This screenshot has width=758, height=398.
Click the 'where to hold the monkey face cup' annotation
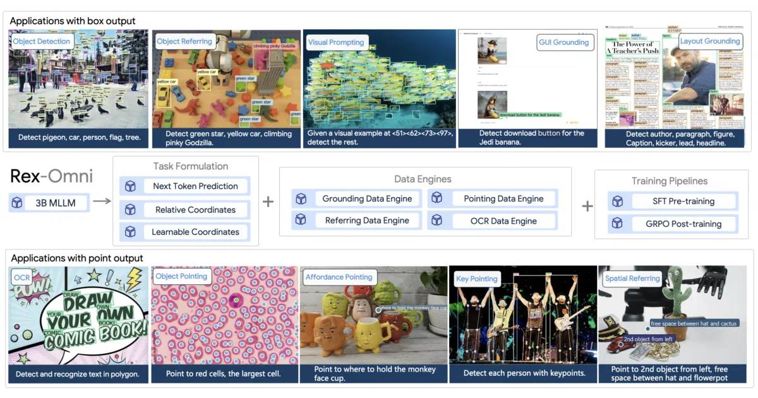click(414, 308)
